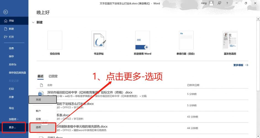The image size is (260, 138).
Task: Click 保存到百度网盘
Action: click(x=17, y=73)
